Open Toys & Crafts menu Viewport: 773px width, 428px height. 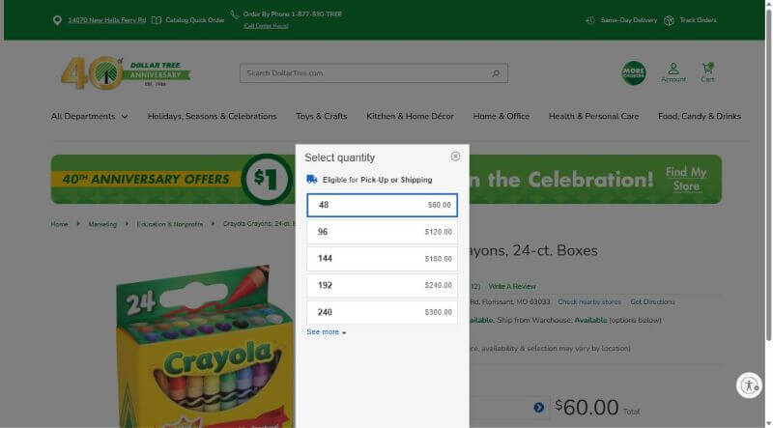click(322, 116)
